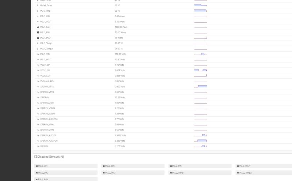Viewport: 292px width, 181px height.
Task: Open the PSU1_VIN history sparkline
Action: (200, 54)
